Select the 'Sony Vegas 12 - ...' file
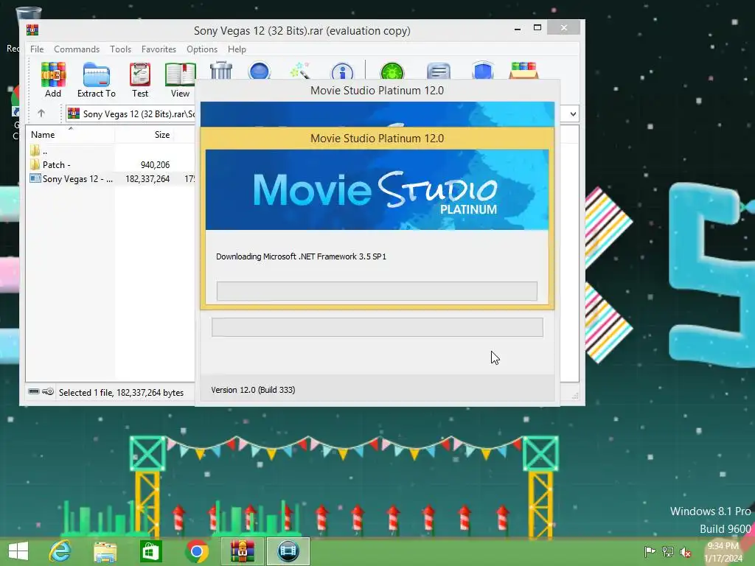755x566 pixels. tap(111, 179)
